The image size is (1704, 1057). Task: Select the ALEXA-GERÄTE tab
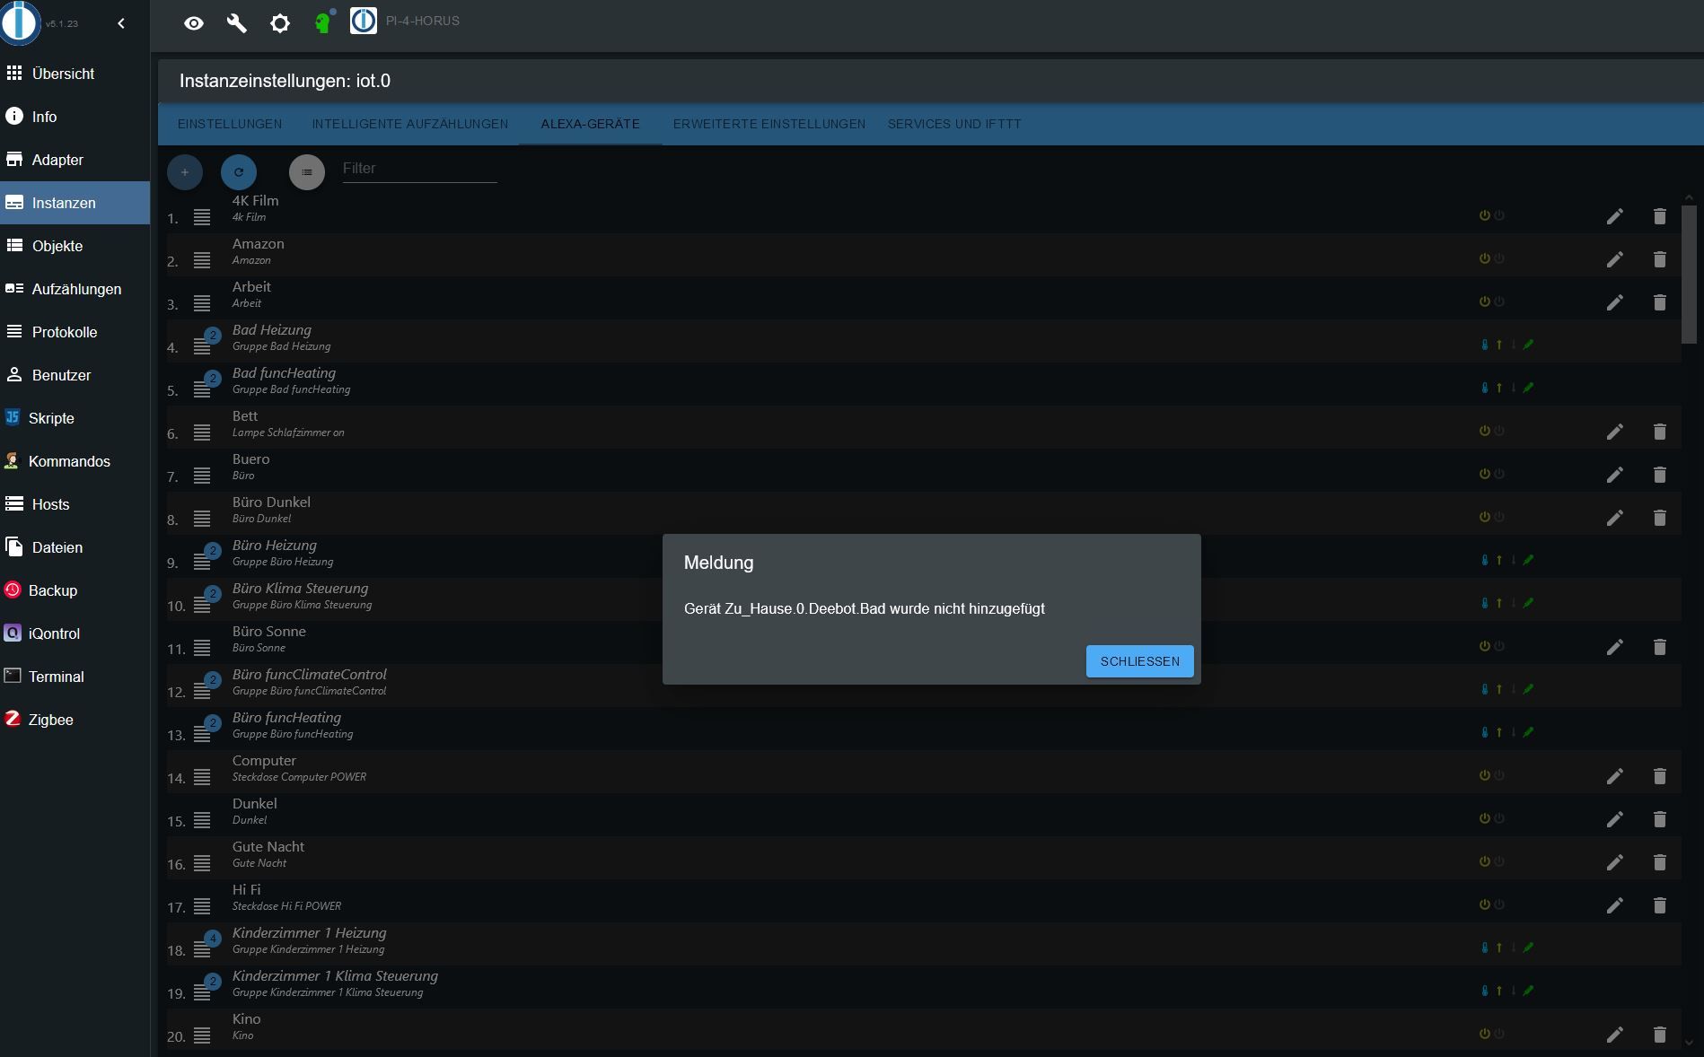pyautogui.click(x=591, y=124)
